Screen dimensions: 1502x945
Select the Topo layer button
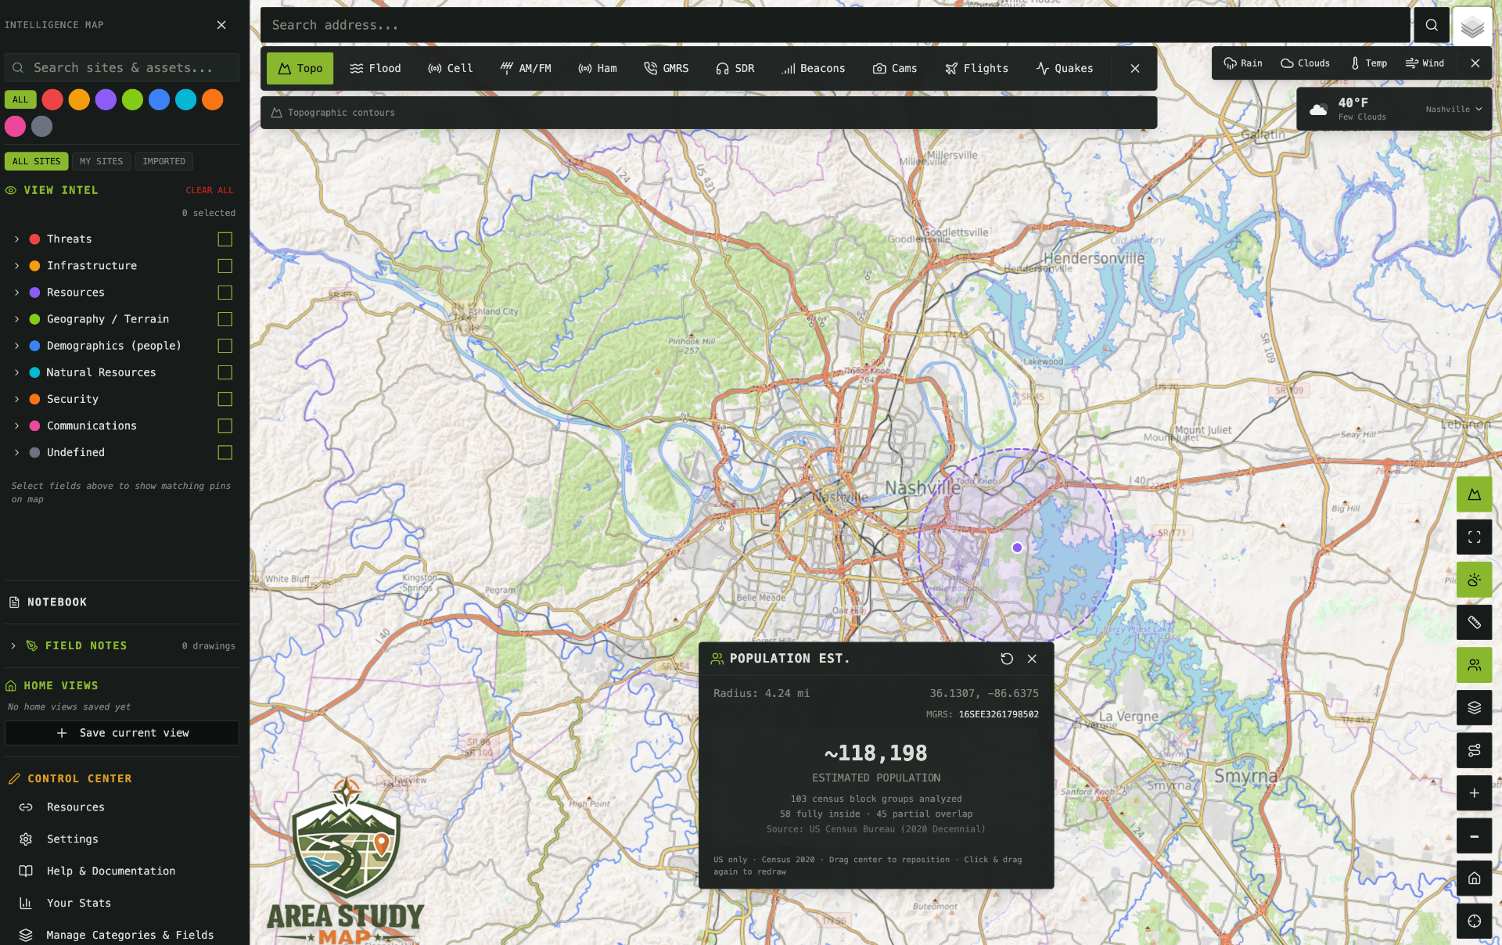300,68
